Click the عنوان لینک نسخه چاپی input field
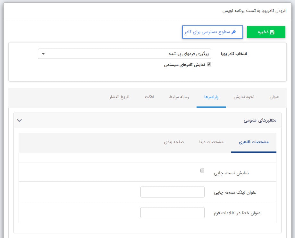The image size is (295, 238). [x=172, y=192]
